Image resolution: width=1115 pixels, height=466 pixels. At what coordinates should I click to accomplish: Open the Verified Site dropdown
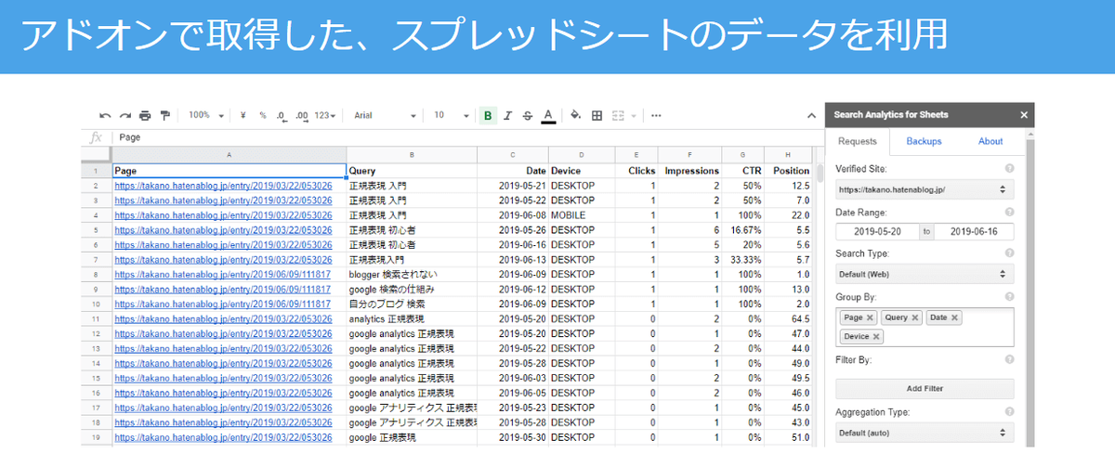click(925, 189)
